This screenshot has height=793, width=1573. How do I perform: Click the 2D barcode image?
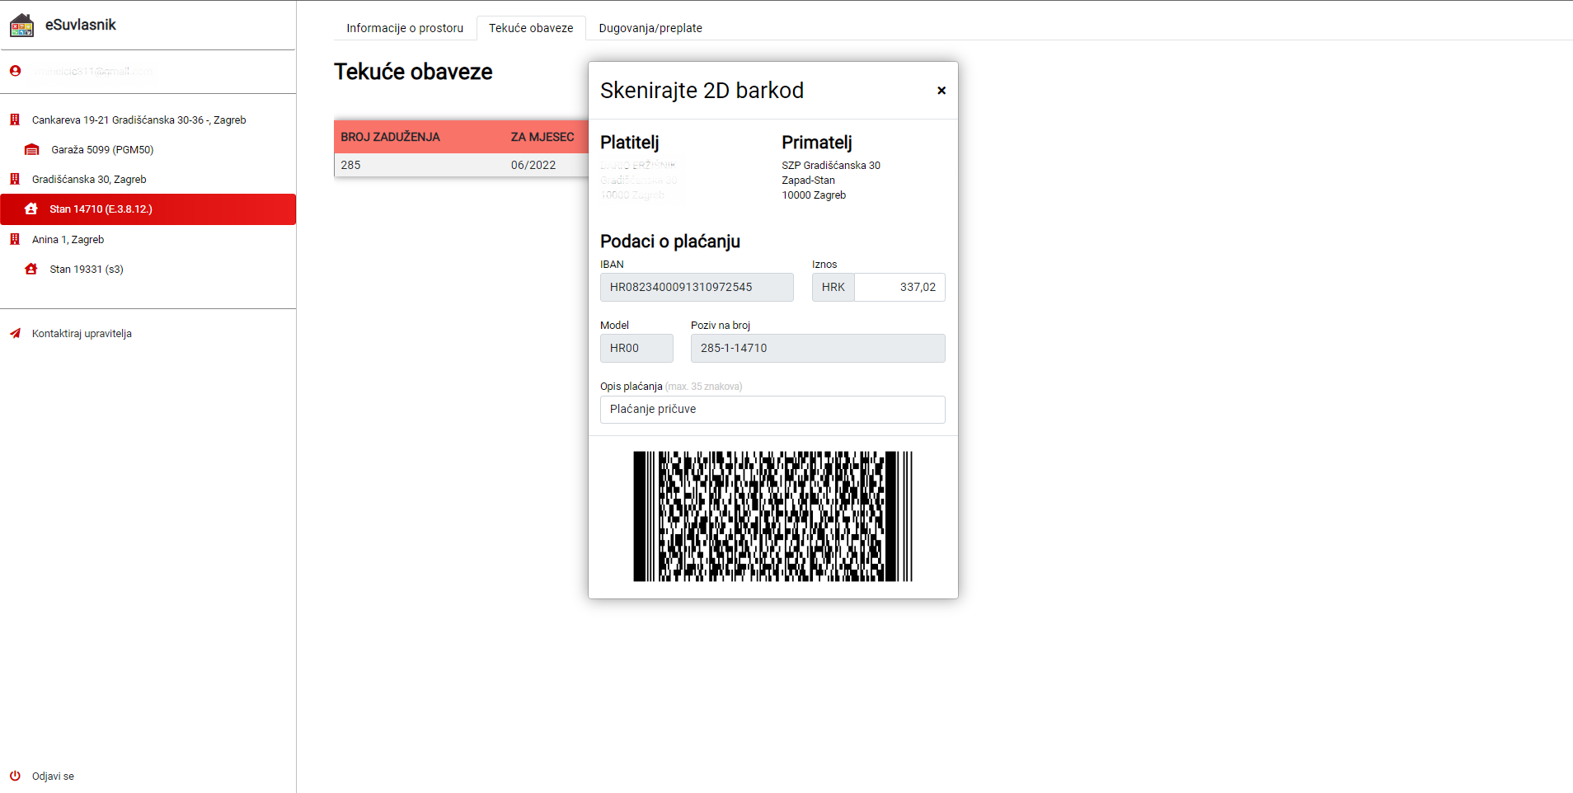(x=772, y=516)
